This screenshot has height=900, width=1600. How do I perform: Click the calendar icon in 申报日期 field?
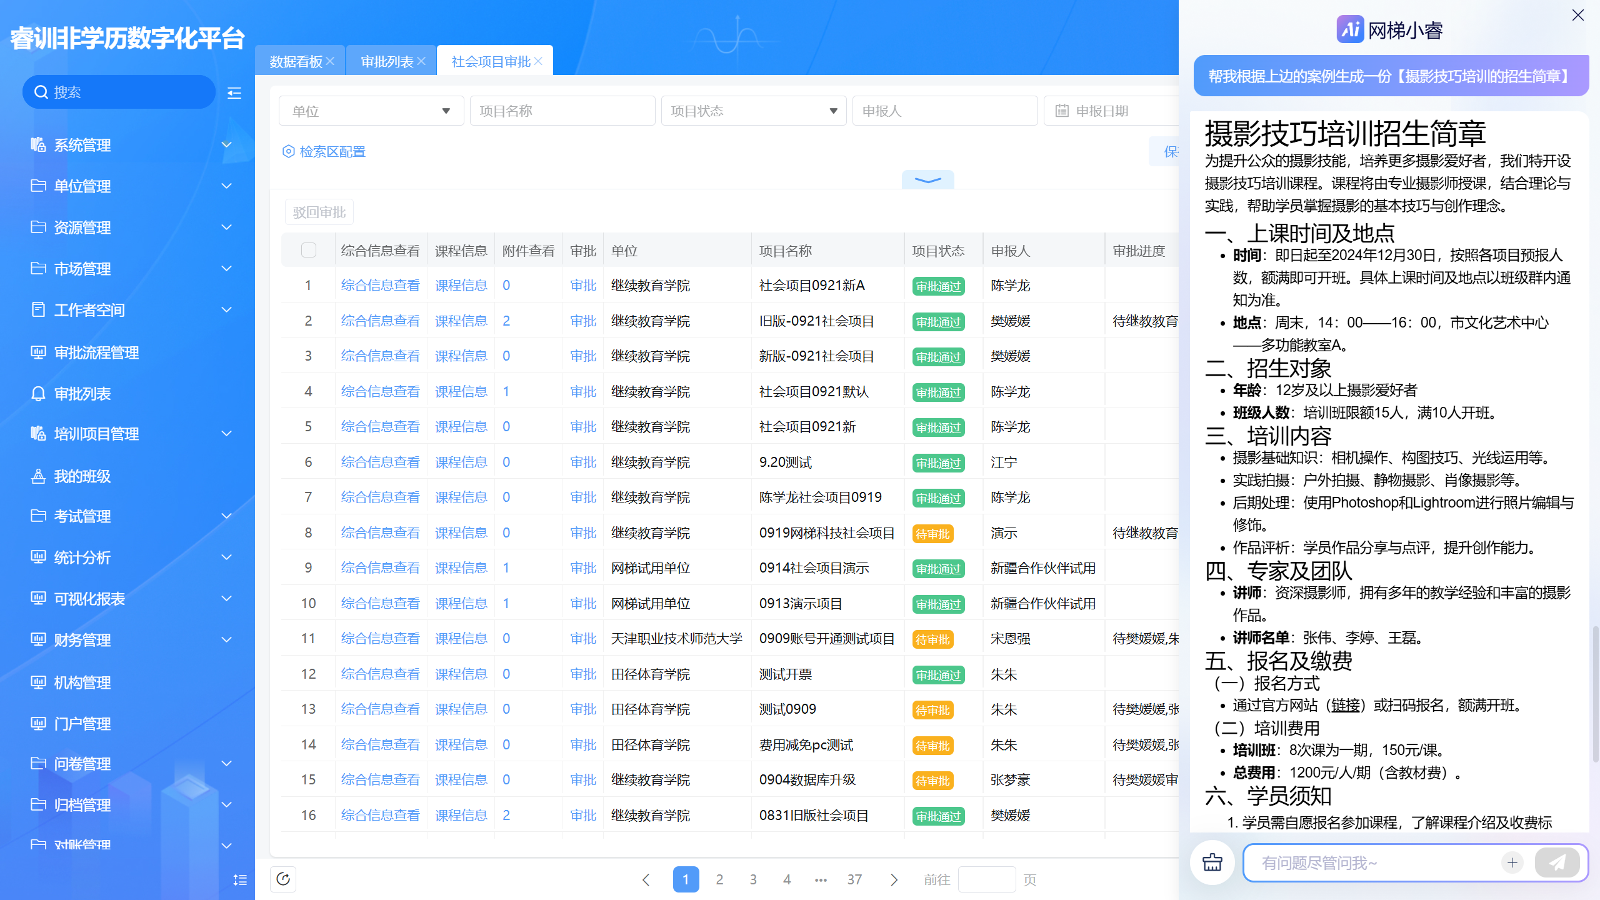click(1062, 111)
